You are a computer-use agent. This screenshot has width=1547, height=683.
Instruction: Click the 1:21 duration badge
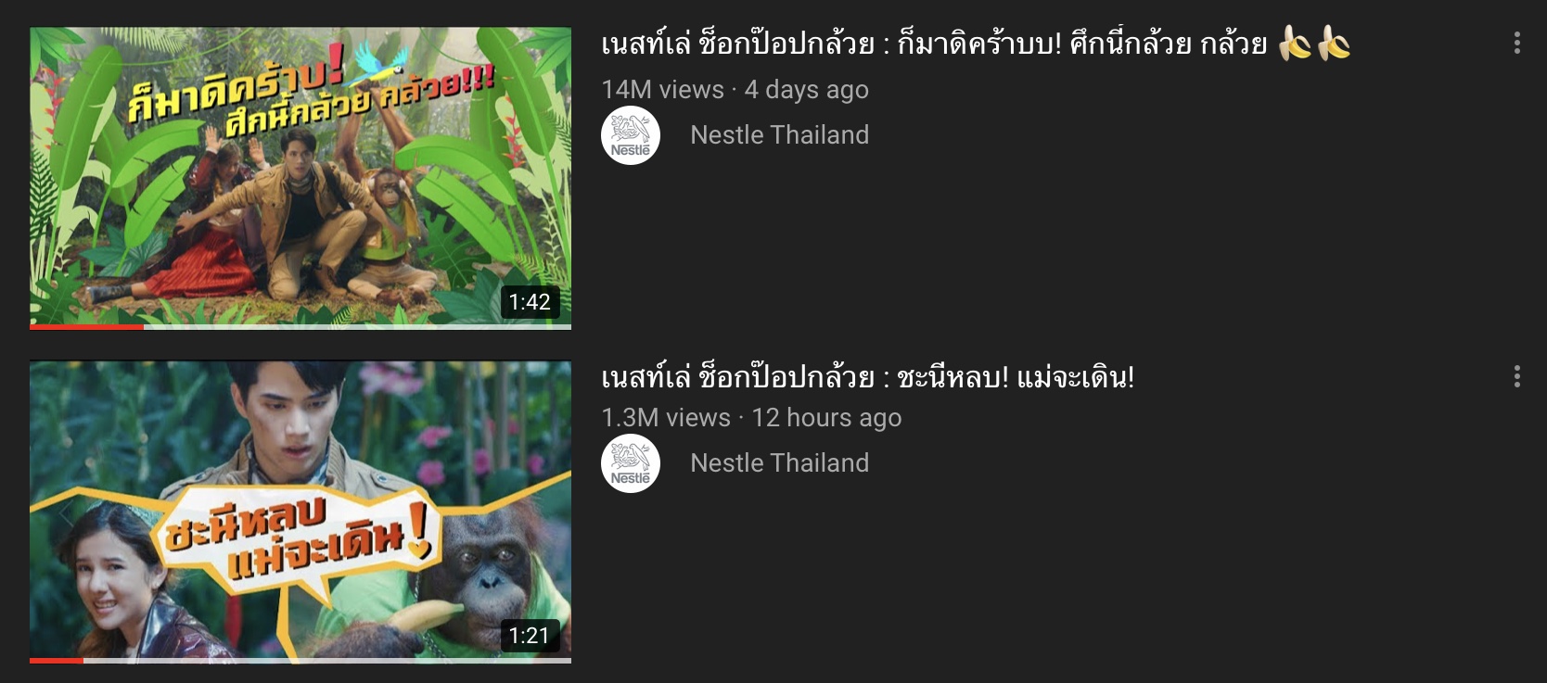click(x=530, y=636)
